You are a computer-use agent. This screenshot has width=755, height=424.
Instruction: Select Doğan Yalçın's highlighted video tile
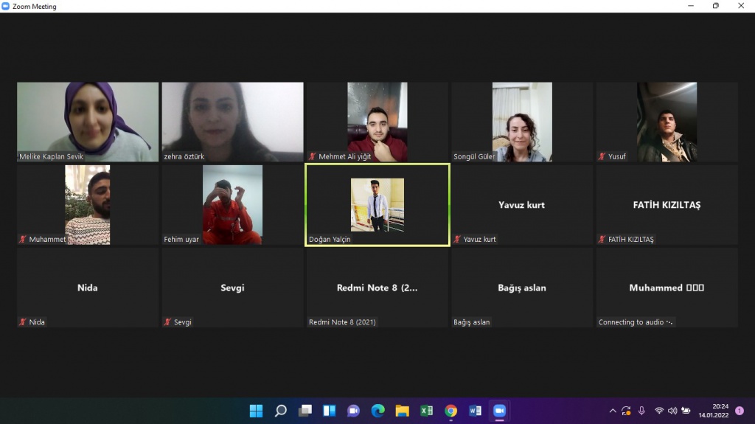pyautogui.click(x=377, y=205)
